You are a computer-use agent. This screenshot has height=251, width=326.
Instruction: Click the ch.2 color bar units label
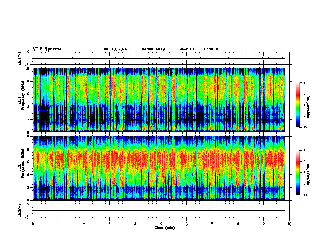(x=308, y=174)
